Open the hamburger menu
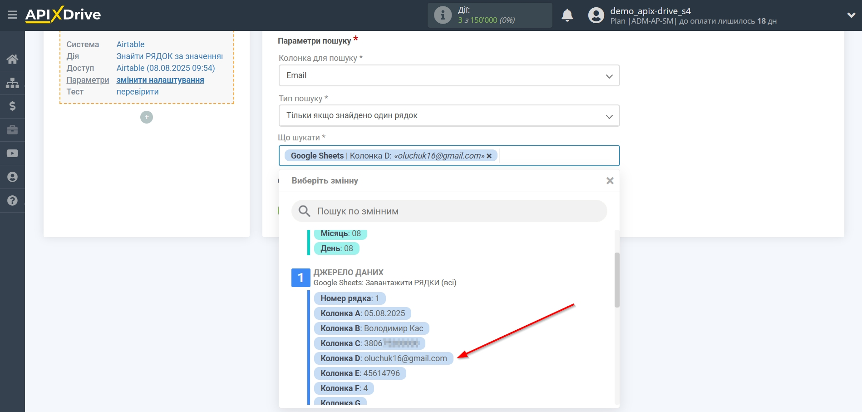862x412 pixels. click(12, 15)
